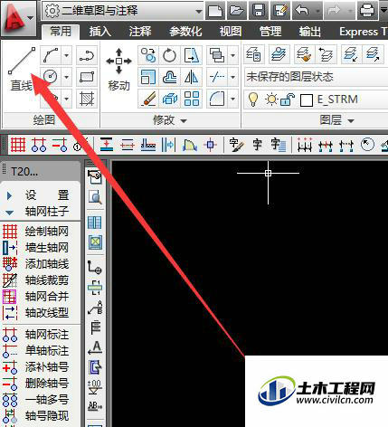Click the Copy objects icon

pos(148,55)
